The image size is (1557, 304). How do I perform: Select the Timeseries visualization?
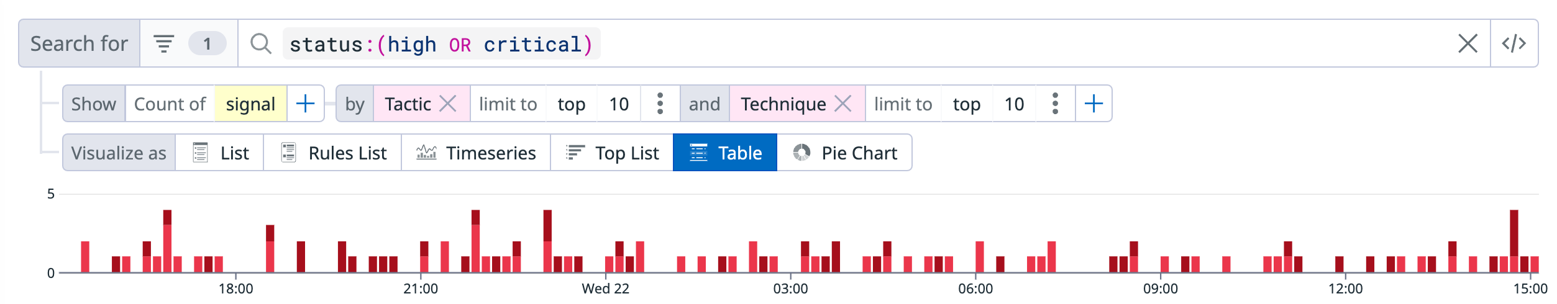[x=476, y=153]
